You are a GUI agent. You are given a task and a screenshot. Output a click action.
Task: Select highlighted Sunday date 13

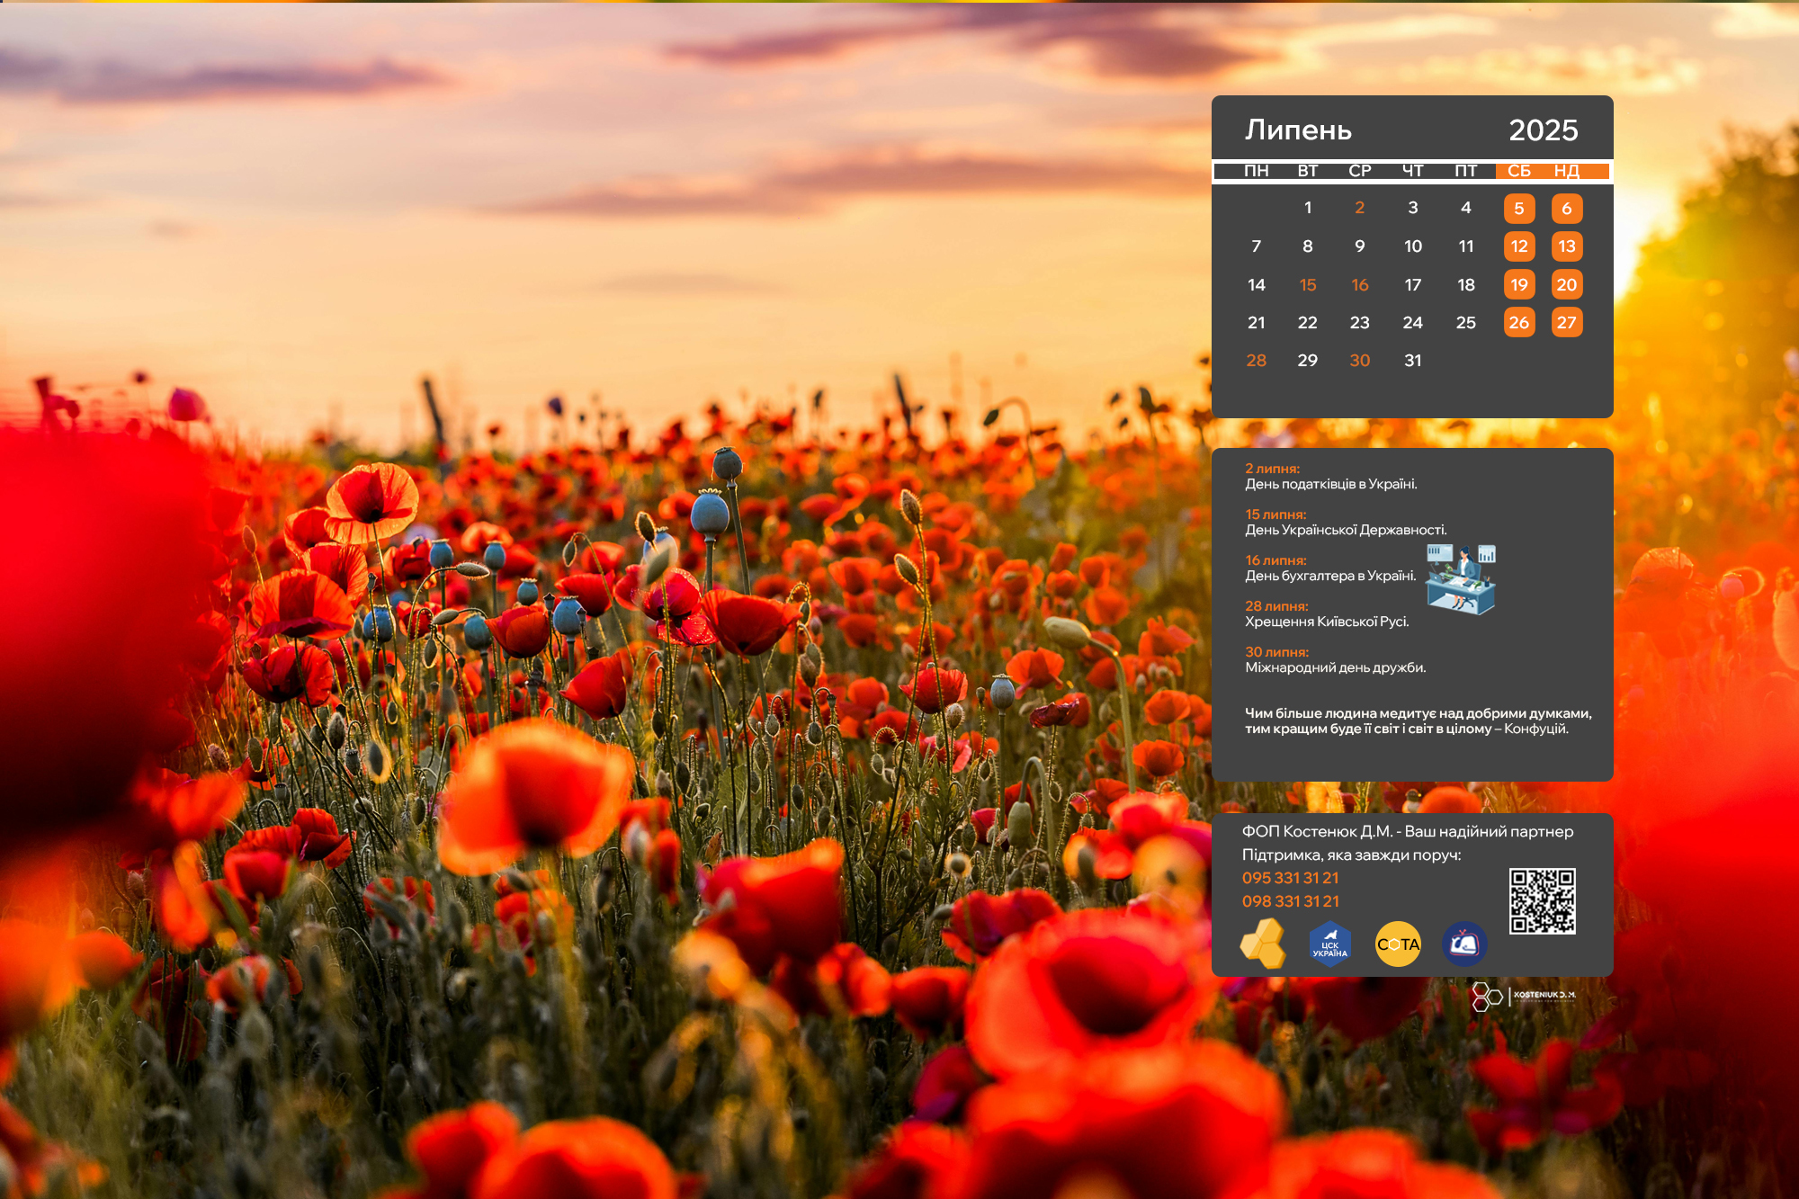(1567, 246)
